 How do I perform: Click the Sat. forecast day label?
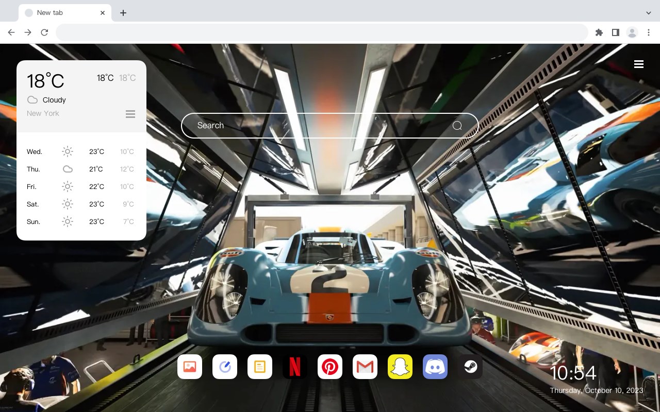(33, 204)
